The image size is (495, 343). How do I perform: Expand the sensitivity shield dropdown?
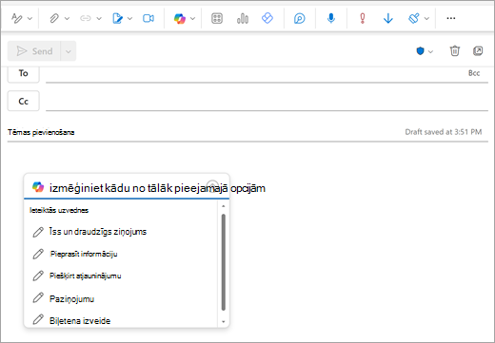[430, 51]
